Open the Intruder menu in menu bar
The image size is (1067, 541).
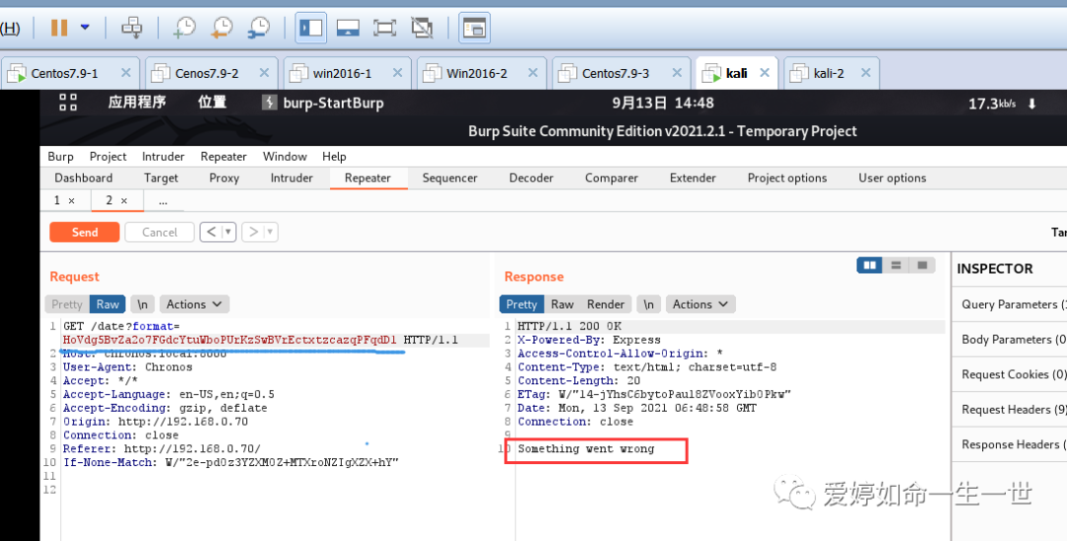coord(163,156)
